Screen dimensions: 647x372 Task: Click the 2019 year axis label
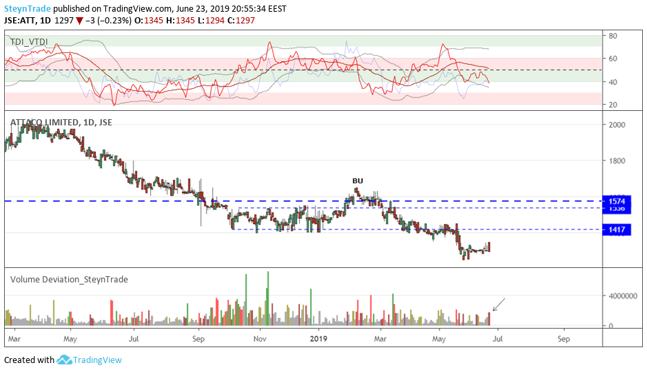point(318,339)
